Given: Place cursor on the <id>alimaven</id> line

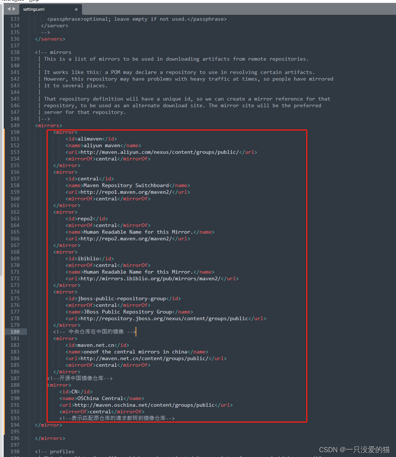Looking at the screenshot, I should tap(91, 139).
